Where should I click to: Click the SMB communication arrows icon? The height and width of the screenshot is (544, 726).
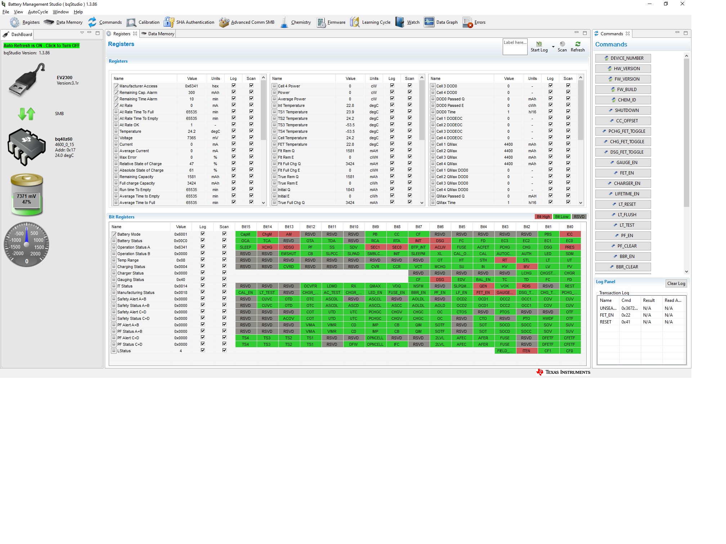(26, 114)
